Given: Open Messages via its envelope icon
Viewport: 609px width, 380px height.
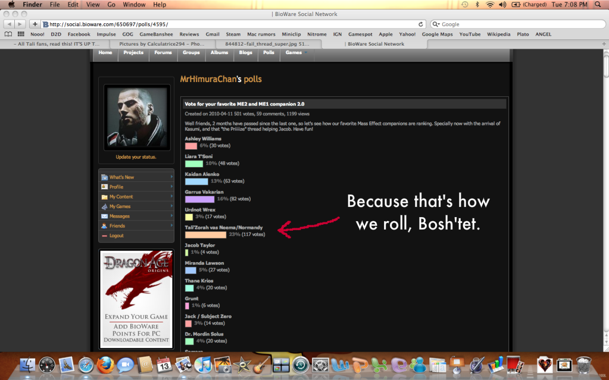Looking at the screenshot, I should click(104, 216).
